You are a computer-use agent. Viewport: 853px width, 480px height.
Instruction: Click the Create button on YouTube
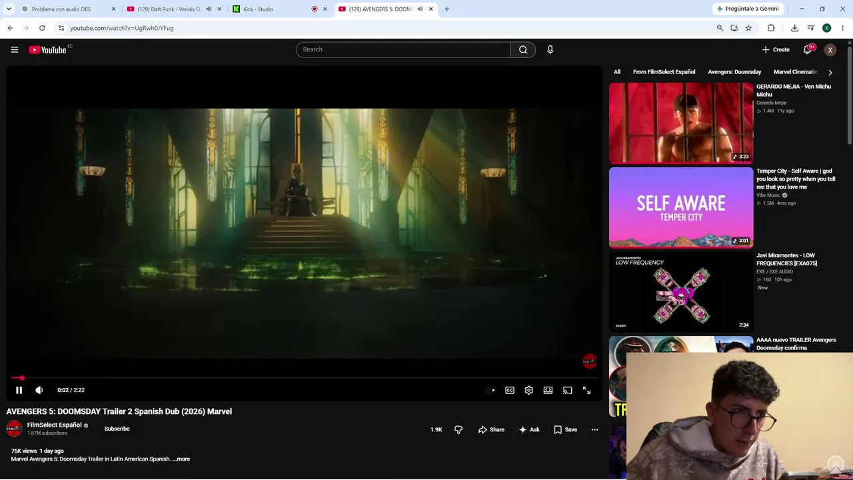tap(776, 49)
